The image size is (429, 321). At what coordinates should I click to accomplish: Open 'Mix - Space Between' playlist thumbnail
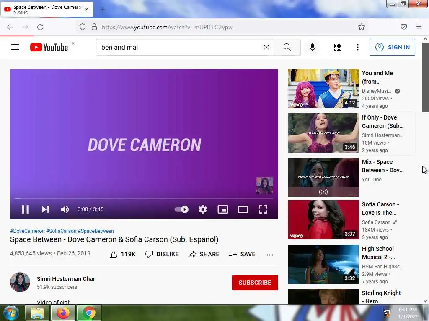click(x=323, y=177)
